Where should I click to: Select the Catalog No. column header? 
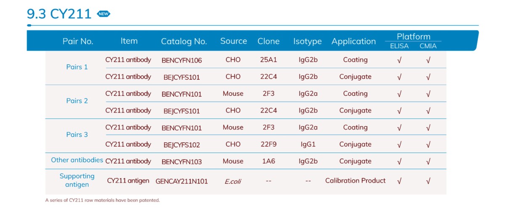[x=184, y=42]
